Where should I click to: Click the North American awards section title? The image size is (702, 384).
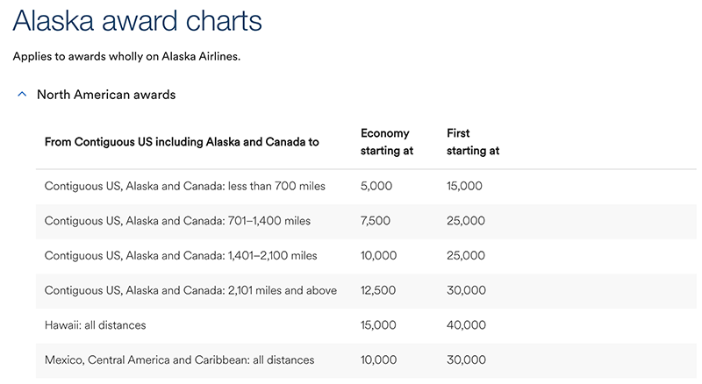[106, 95]
